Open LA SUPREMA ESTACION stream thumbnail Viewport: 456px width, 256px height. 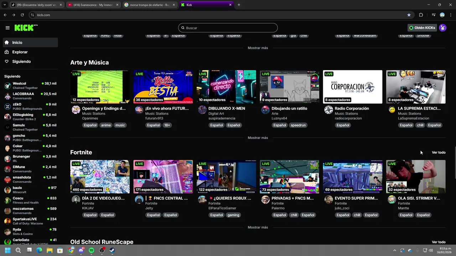416,87
